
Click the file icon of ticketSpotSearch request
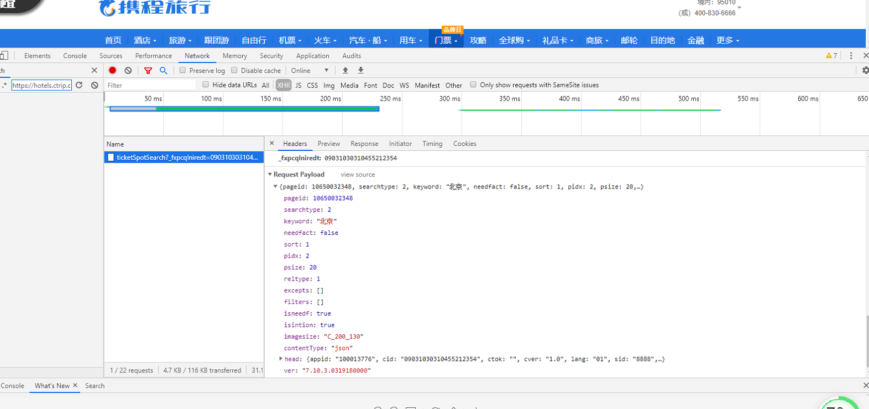coord(111,158)
